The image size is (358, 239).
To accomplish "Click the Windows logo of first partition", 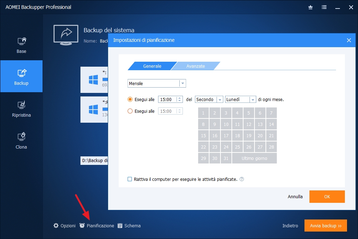I will 93,80.
